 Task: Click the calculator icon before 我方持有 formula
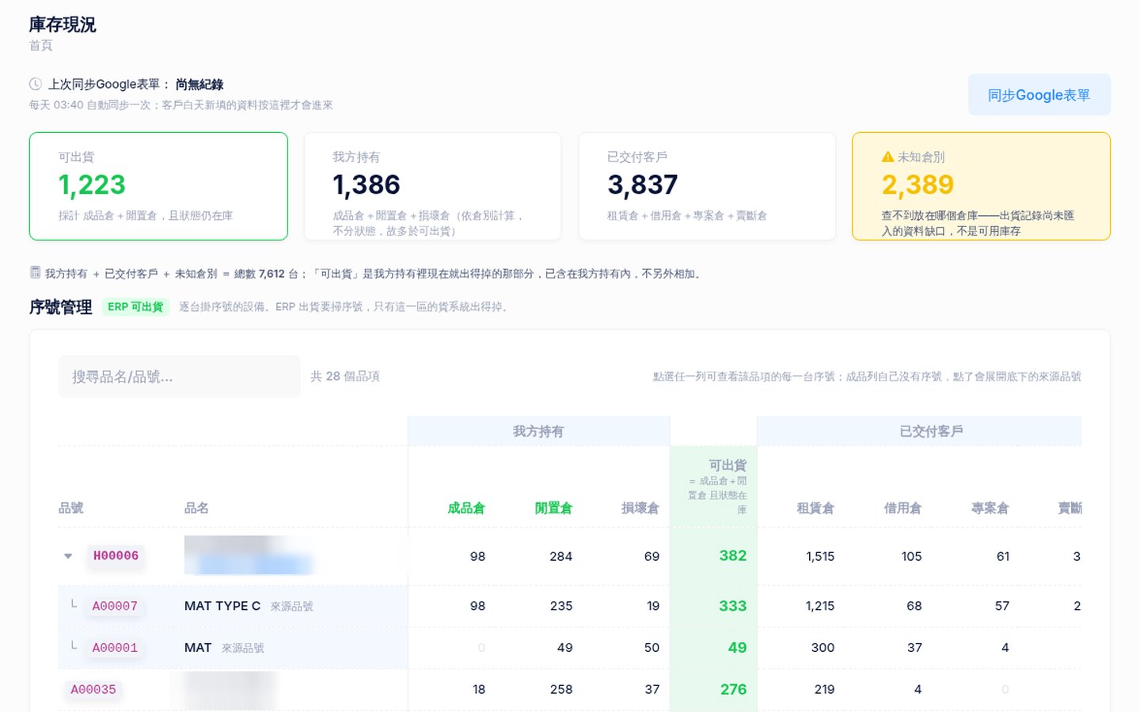point(35,273)
